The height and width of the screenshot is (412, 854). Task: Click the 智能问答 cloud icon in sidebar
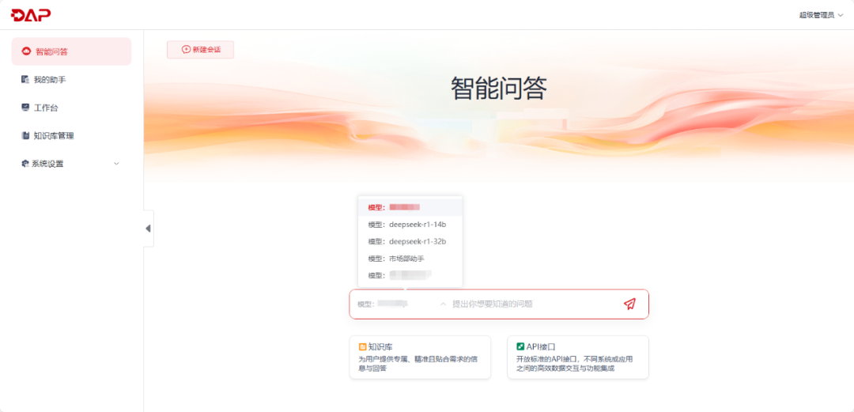(26, 52)
